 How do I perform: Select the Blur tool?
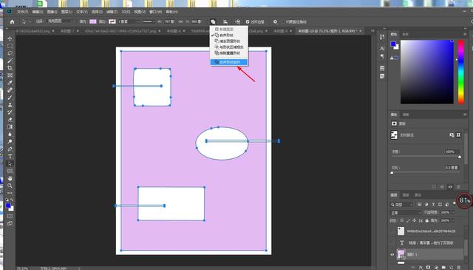[x=10, y=134]
